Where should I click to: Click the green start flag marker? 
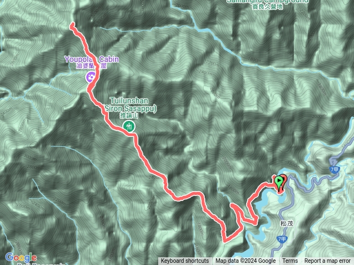(x=279, y=182)
